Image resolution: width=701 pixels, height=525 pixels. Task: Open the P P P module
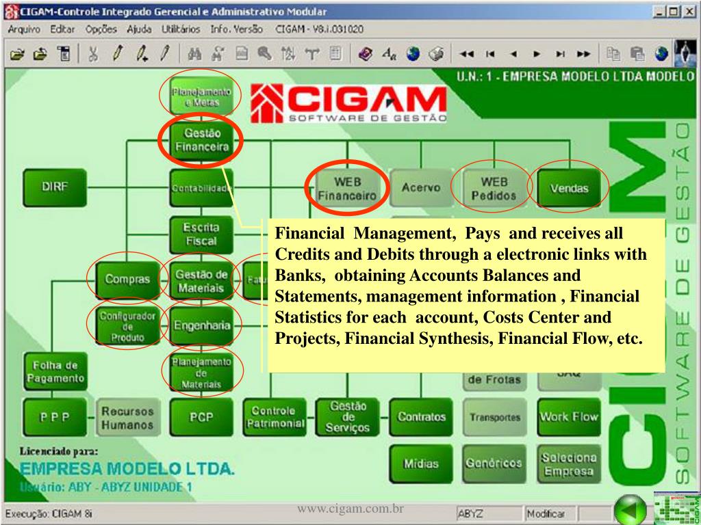[55, 417]
